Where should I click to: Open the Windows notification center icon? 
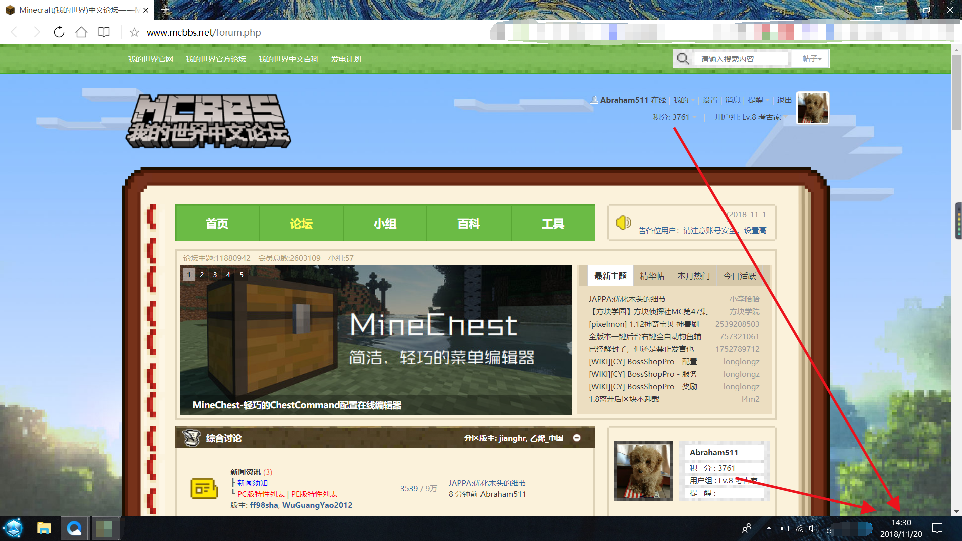click(937, 528)
